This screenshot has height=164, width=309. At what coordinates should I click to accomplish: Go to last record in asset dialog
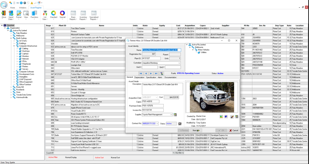(x=156, y=73)
